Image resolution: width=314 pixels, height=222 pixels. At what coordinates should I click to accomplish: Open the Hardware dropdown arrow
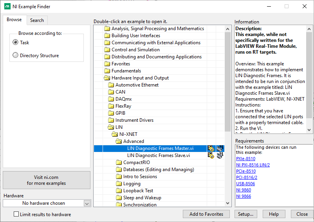87,204
